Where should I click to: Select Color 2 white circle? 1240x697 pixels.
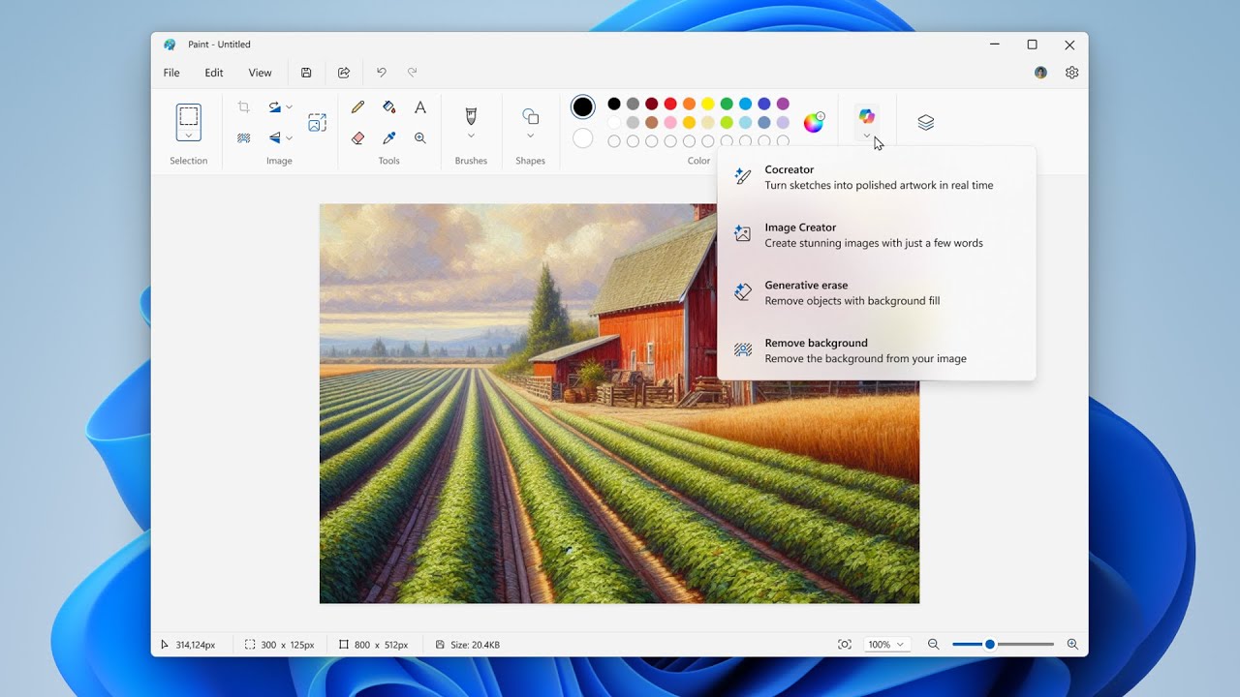582,138
